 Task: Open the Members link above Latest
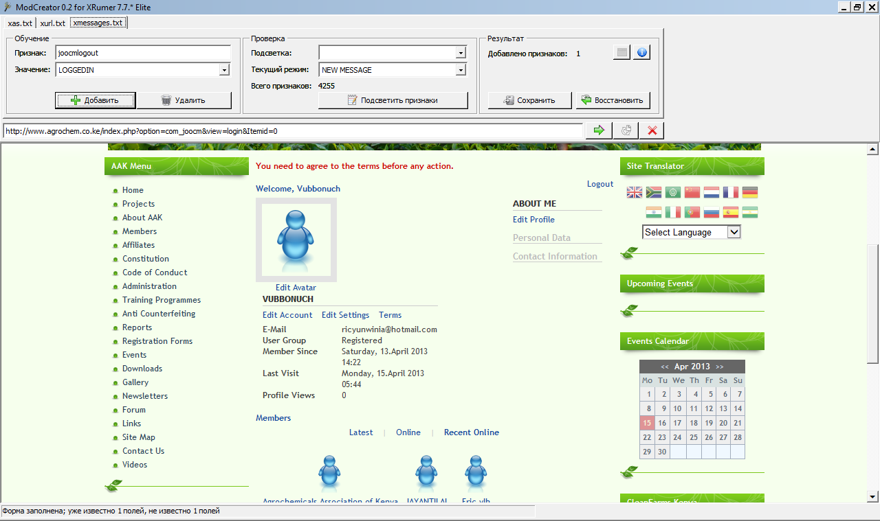tap(274, 418)
